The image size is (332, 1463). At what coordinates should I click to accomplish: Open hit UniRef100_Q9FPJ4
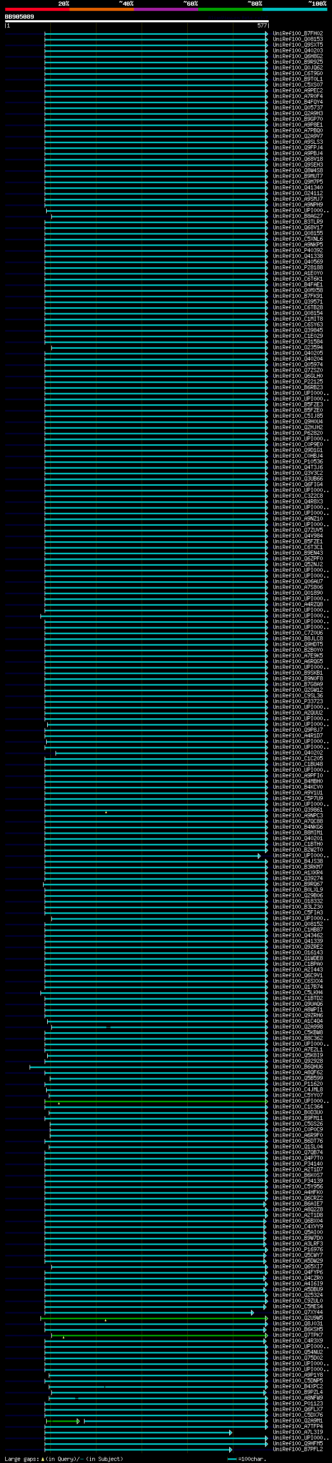point(297,148)
